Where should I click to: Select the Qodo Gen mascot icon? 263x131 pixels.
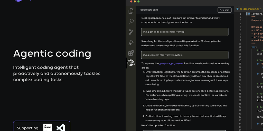click(x=131, y=63)
